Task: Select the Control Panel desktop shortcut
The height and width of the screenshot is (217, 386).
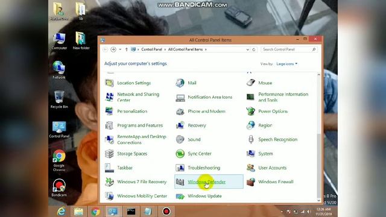Action: tap(59, 129)
